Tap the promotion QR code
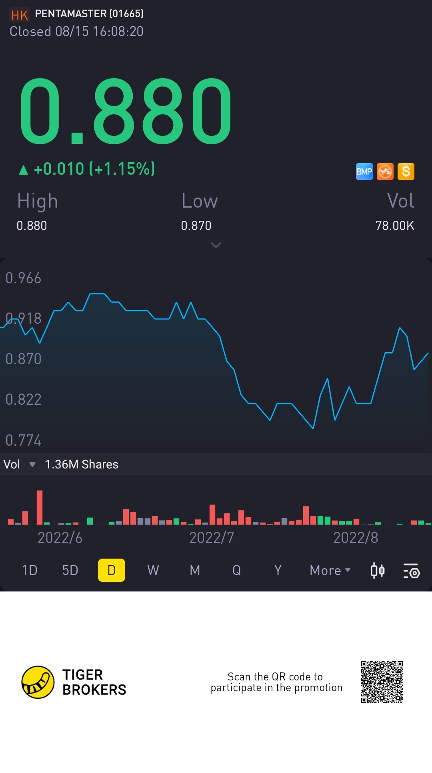 click(382, 682)
